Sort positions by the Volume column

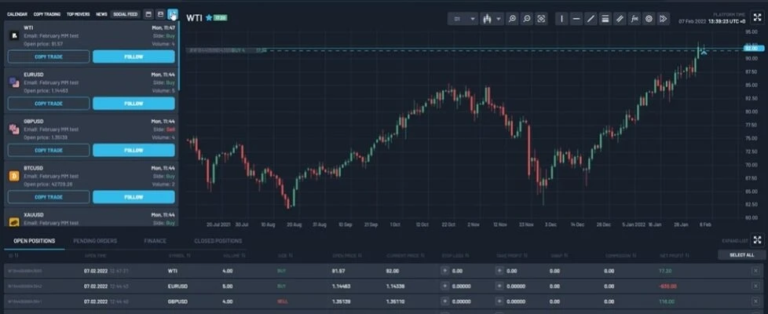(234, 255)
